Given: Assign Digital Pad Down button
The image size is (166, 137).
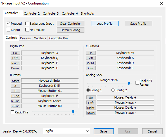Looking at the screenshot, I should (x=15, y=68).
